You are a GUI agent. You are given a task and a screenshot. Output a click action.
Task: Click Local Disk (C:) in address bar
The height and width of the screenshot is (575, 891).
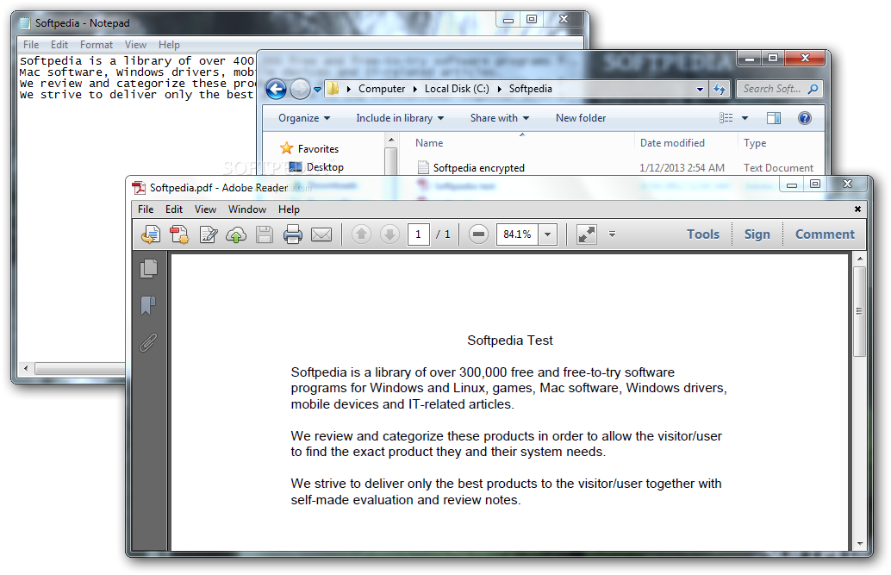[x=457, y=89]
